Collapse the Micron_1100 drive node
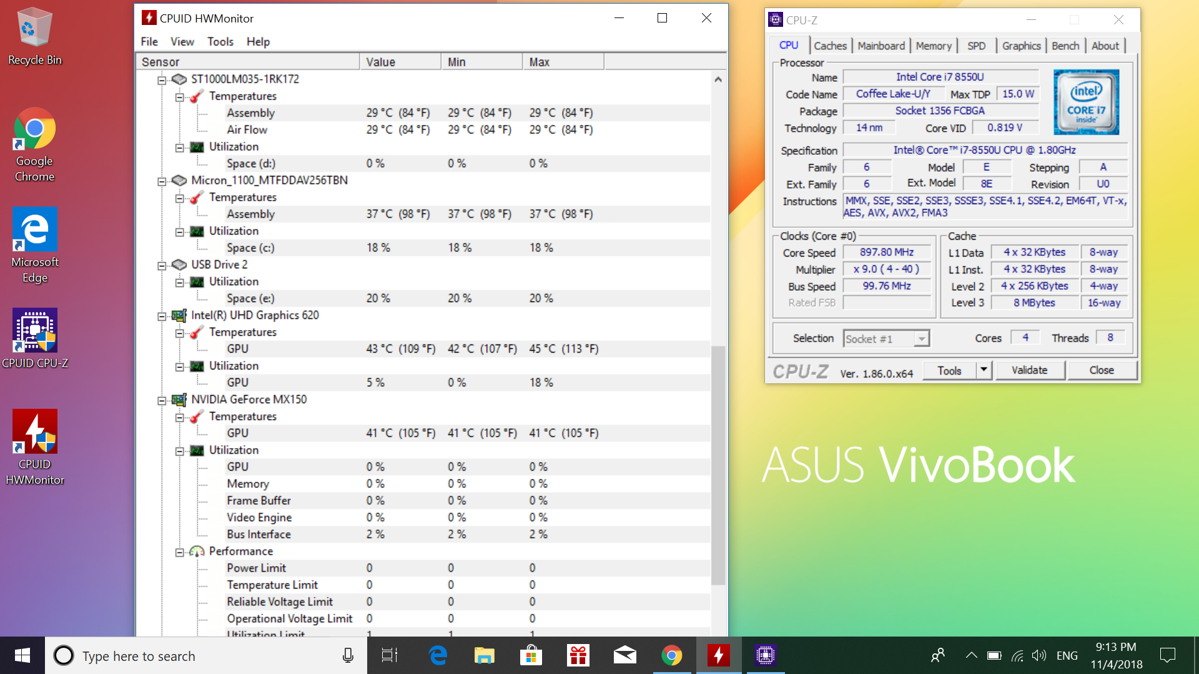 pos(162,181)
